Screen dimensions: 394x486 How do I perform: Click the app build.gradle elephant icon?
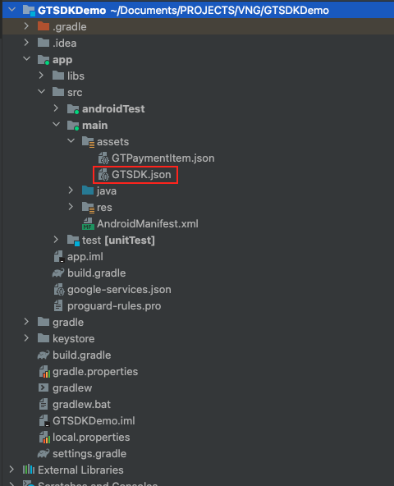[58, 273]
